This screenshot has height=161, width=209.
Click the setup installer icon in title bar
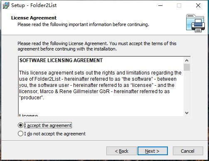point(6,5)
